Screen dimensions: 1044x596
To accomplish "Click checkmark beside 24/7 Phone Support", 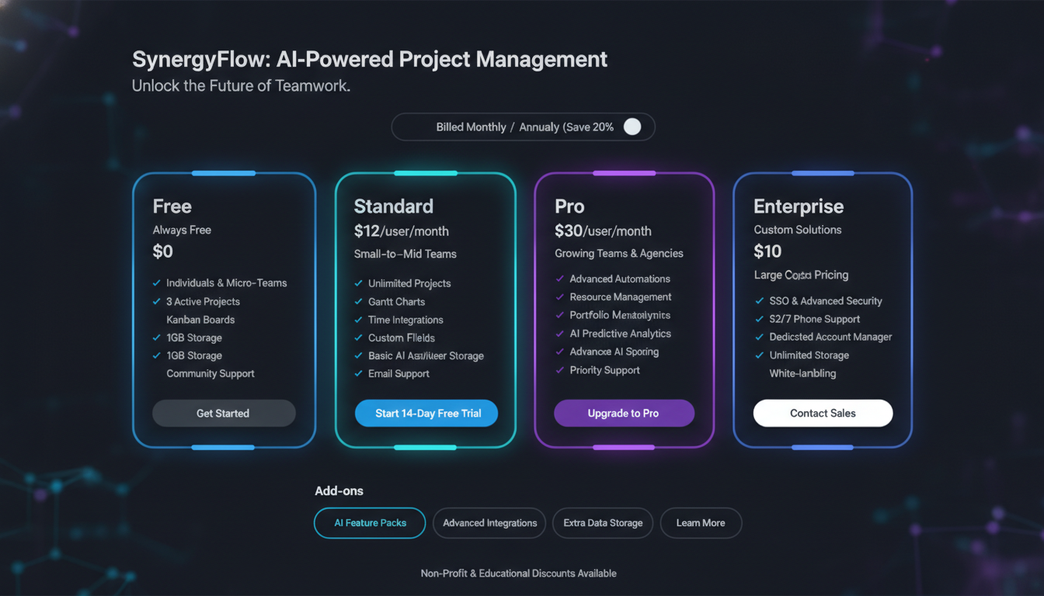I will [760, 319].
